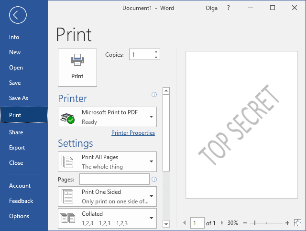Expand the Print One Sided dropdown
Screen dimensions: 306x231
point(107,196)
